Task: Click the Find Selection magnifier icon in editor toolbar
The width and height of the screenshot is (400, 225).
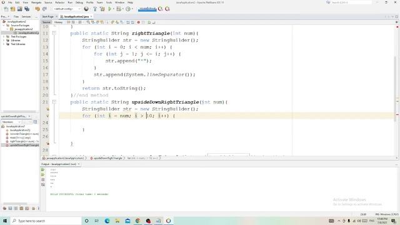Action: pos(88,22)
